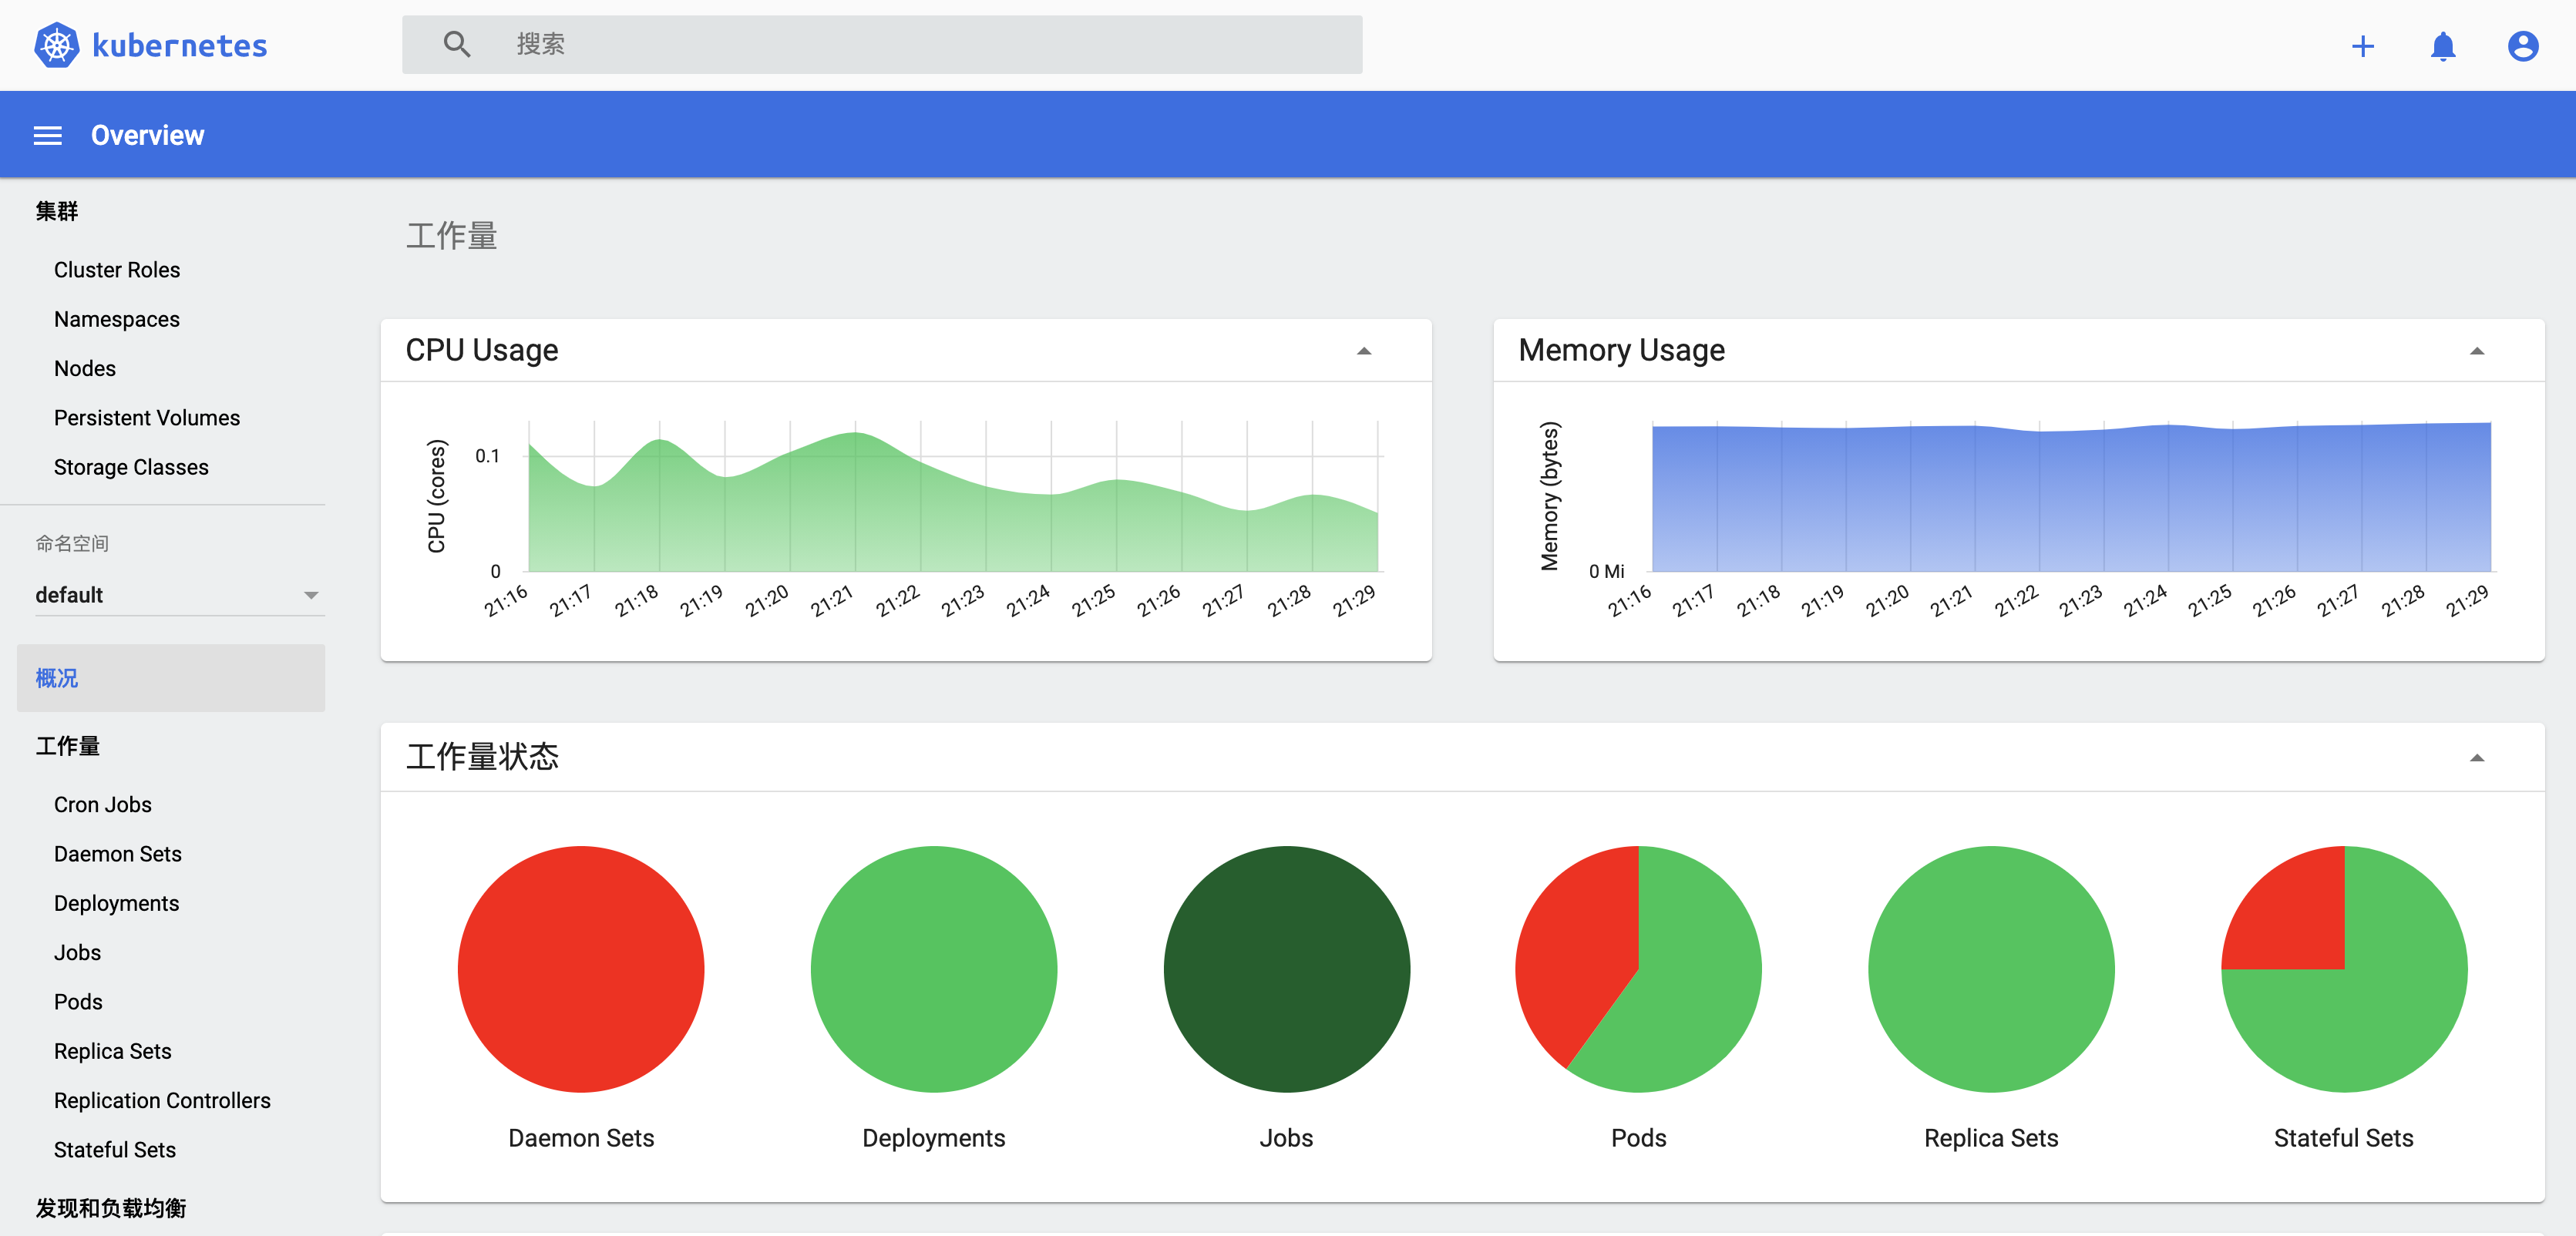Screen dimensions: 2576x1236
Task: Click the 工作量状态 card title
Action: click(482, 757)
